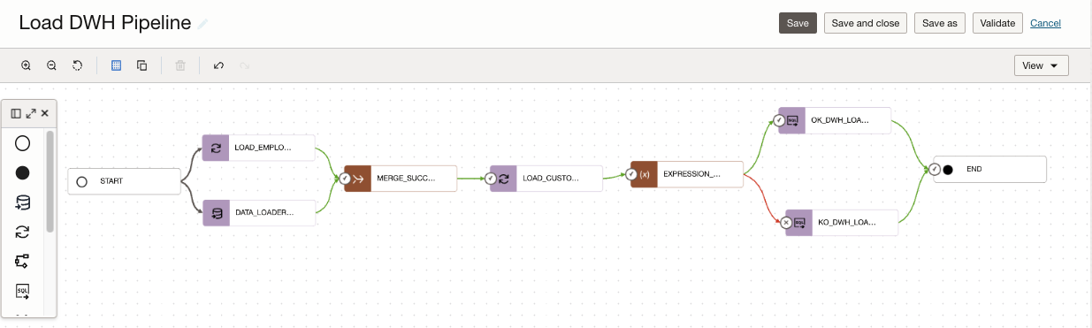The width and height of the screenshot is (1092, 328).
Task: Open the View dropdown menu
Action: pos(1042,65)
